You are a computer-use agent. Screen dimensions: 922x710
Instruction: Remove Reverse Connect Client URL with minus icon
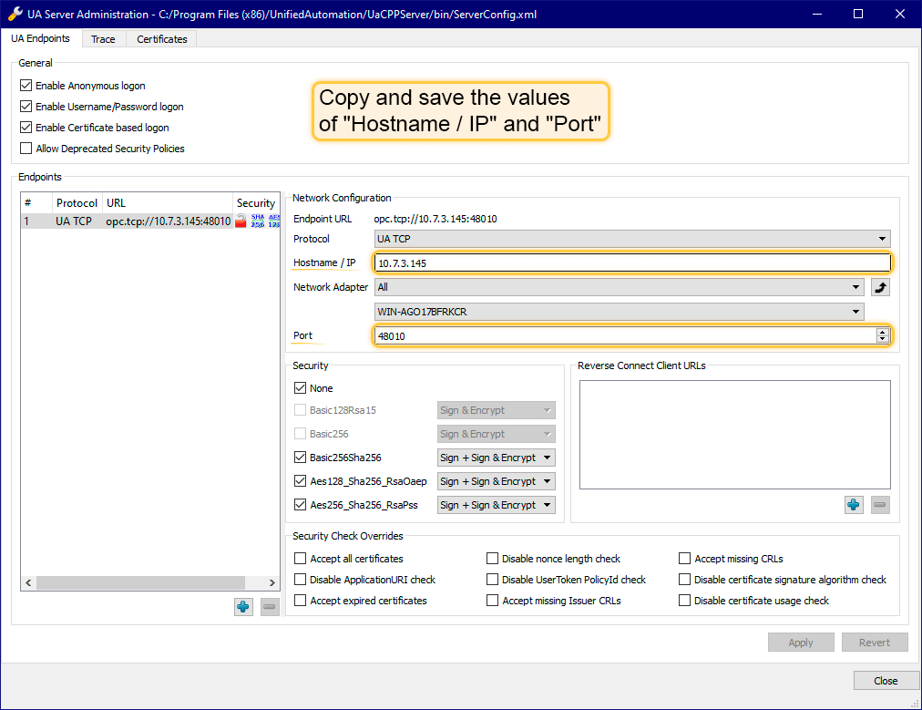pos(880,504)
